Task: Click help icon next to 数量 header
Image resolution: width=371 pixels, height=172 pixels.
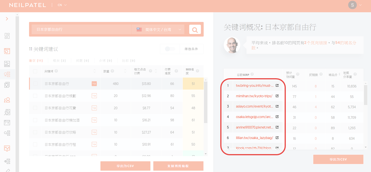Action: click(x=112, y=71)
